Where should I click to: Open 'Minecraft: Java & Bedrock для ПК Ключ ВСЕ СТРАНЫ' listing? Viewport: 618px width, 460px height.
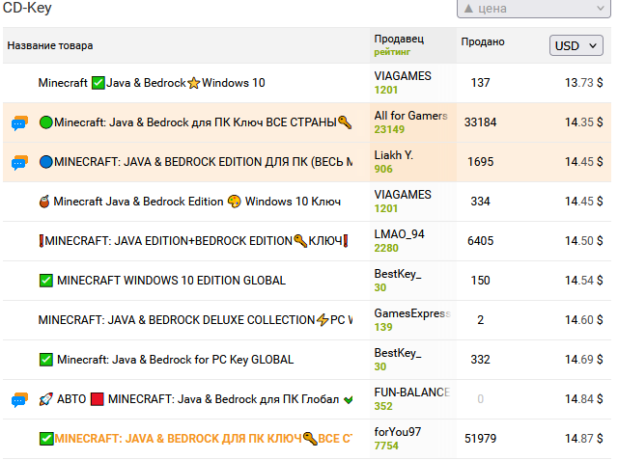195,122
